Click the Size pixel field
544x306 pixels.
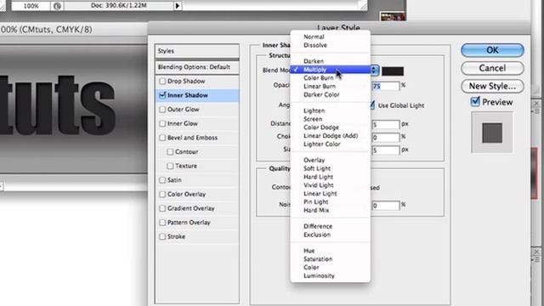(385, 150)
